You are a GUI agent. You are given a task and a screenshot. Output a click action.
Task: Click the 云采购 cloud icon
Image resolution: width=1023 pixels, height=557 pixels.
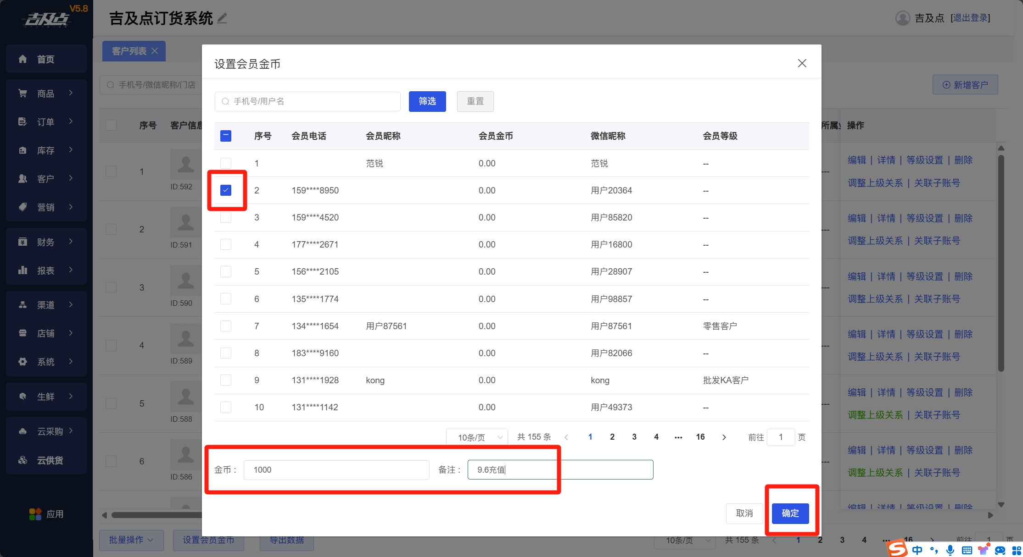[x=22, y=431]
